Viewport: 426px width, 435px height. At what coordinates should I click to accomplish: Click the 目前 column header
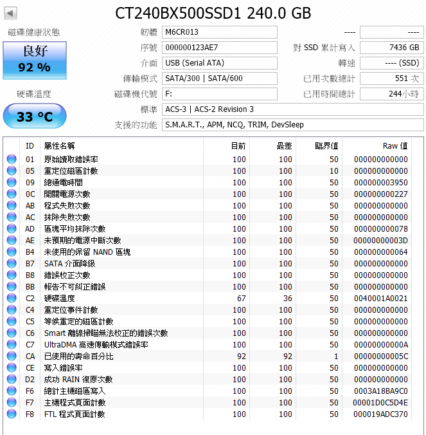tap(227, 145)
